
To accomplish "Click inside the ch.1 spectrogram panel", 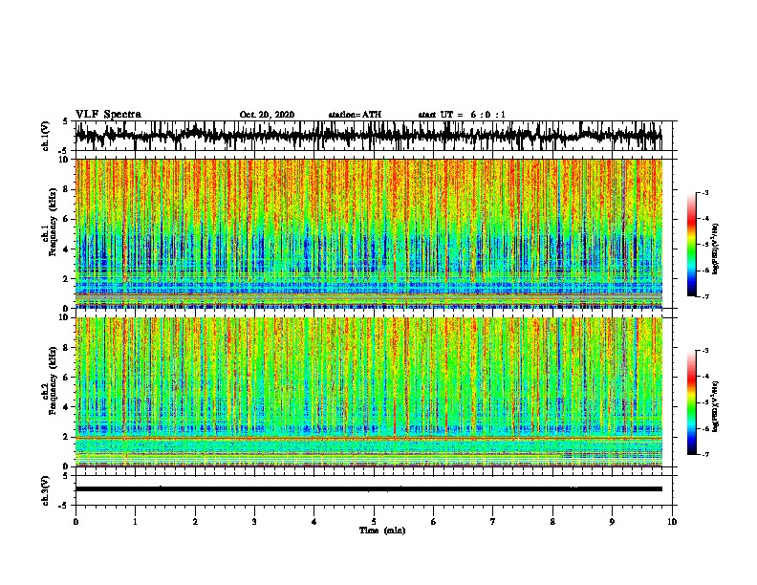I will (x=369, y=233).
